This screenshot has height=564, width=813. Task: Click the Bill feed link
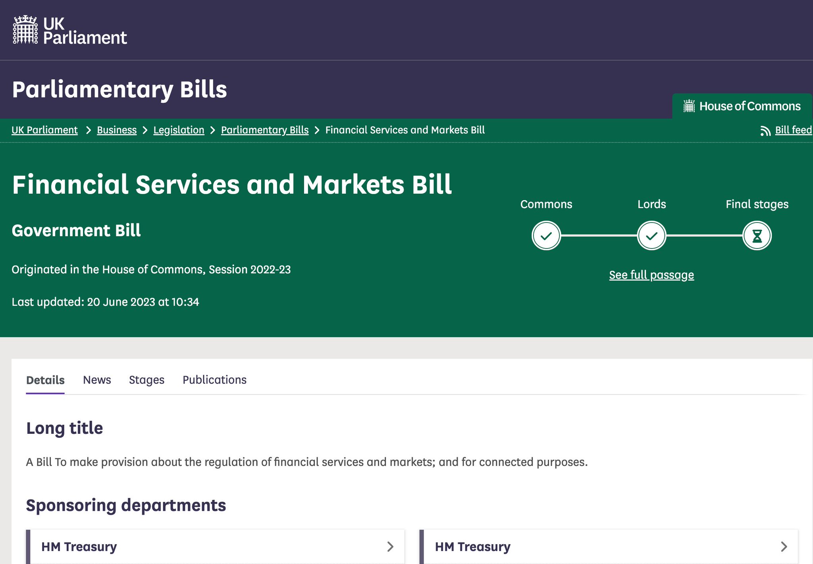(793, 130)
